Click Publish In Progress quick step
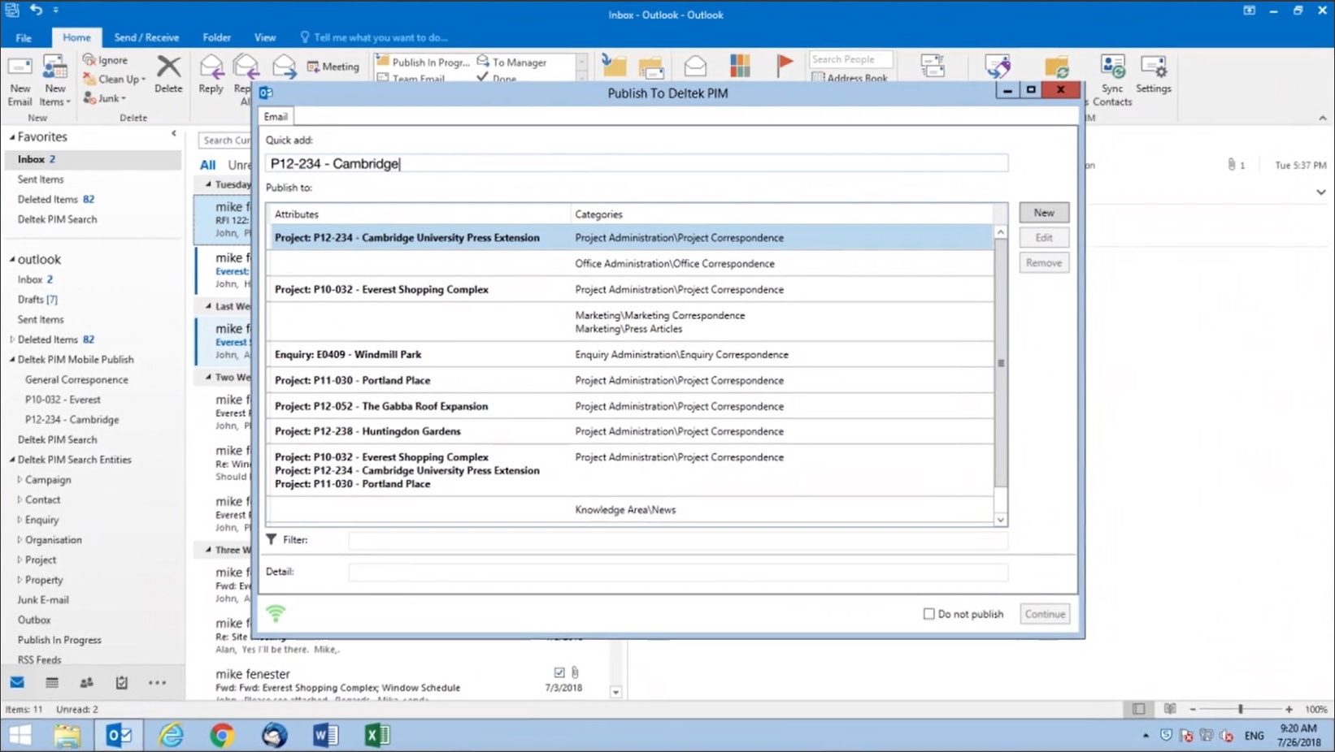Viewport: 1335px width, 752px height. coord(424,62)
